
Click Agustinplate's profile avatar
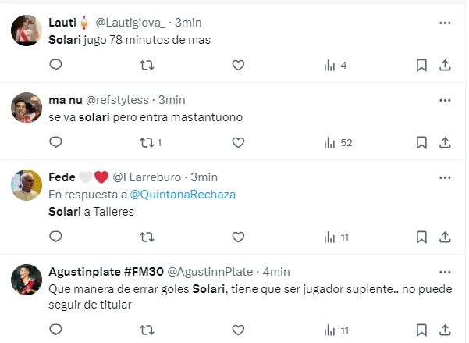(27, 279)
